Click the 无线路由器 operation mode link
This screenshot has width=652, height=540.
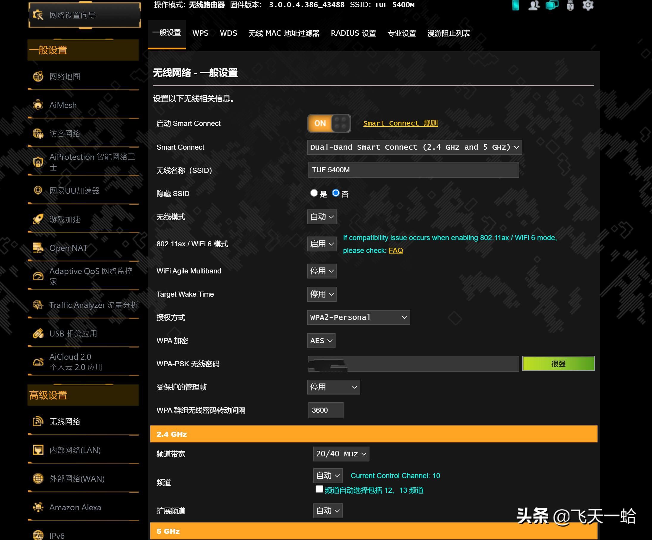(207, 5)
